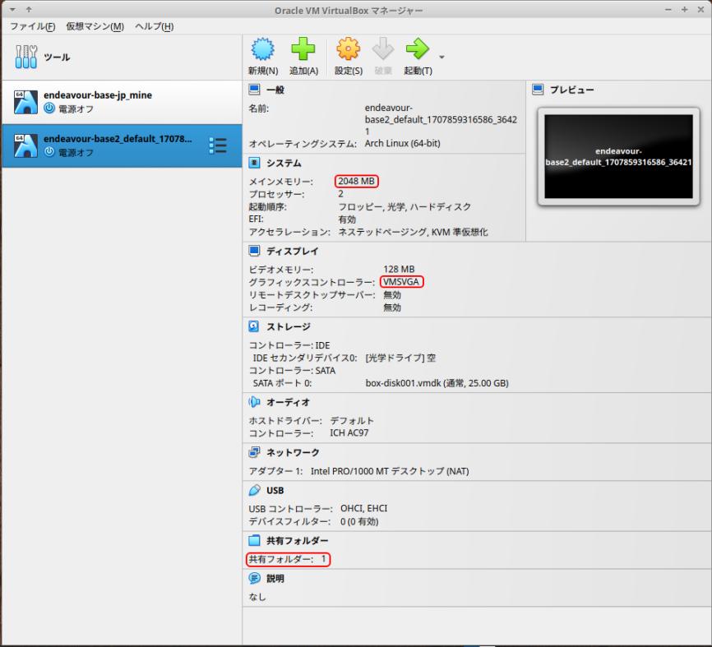Viewport: 712px width, 647px height.
Task: Open the オーディオ section heading
Action: [289, 402]
